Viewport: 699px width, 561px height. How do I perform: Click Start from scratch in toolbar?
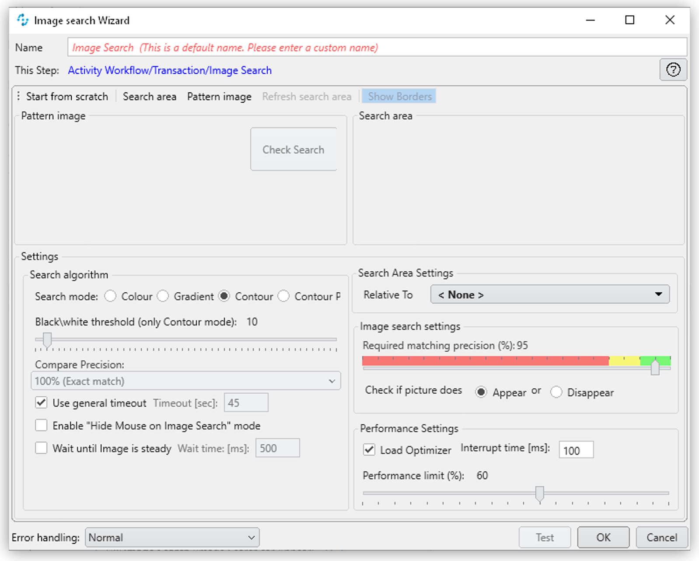(67, 97)
